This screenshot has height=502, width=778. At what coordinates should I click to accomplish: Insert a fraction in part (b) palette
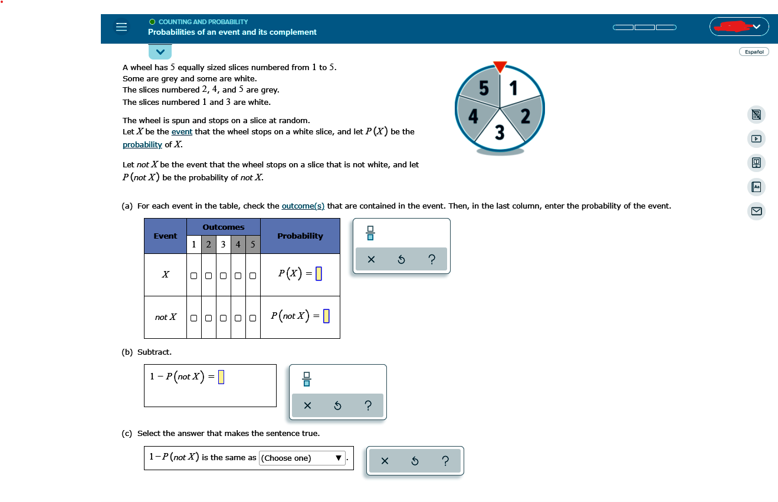click(307, 379)
